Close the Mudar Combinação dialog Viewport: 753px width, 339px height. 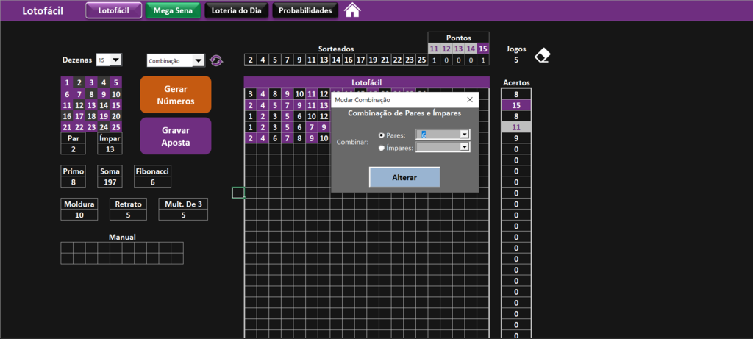click(x=470, y=100)
